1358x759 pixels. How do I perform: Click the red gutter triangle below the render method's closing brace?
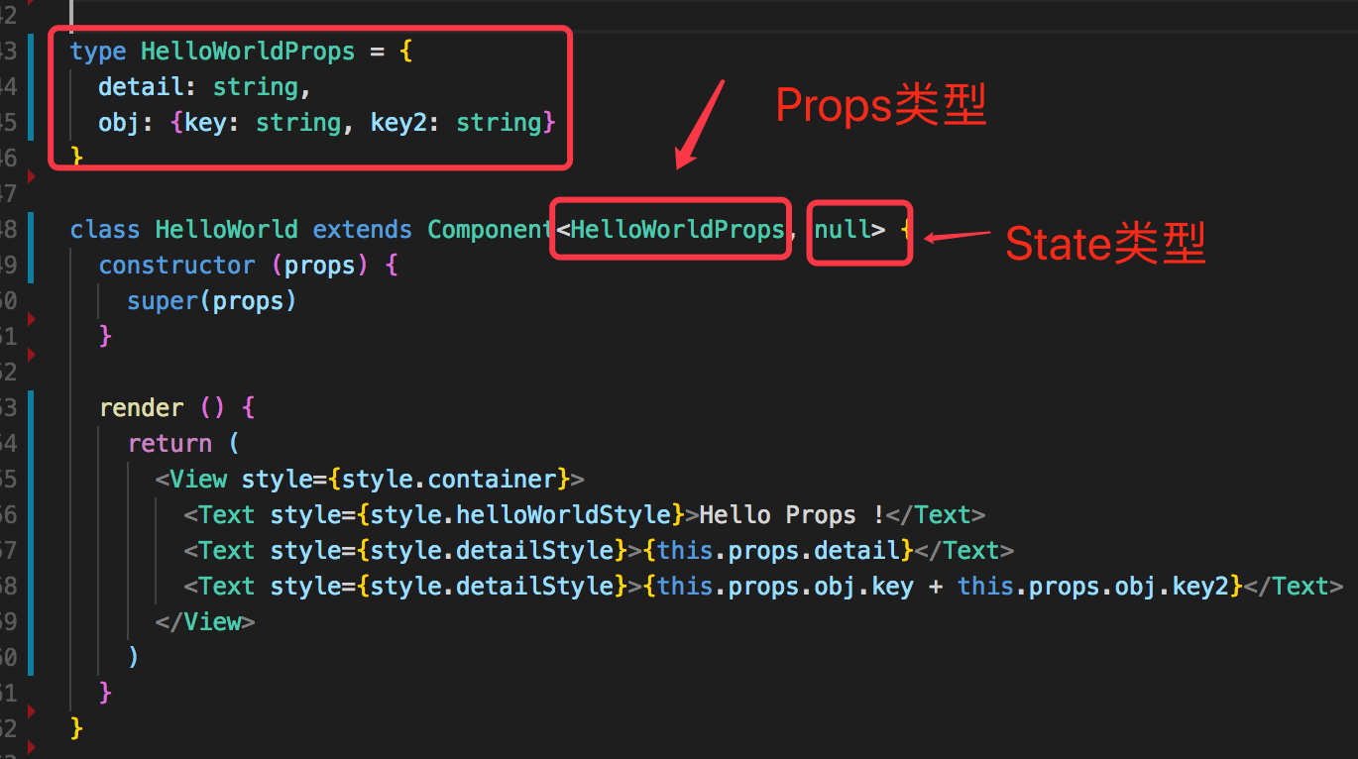coord(33,710)
